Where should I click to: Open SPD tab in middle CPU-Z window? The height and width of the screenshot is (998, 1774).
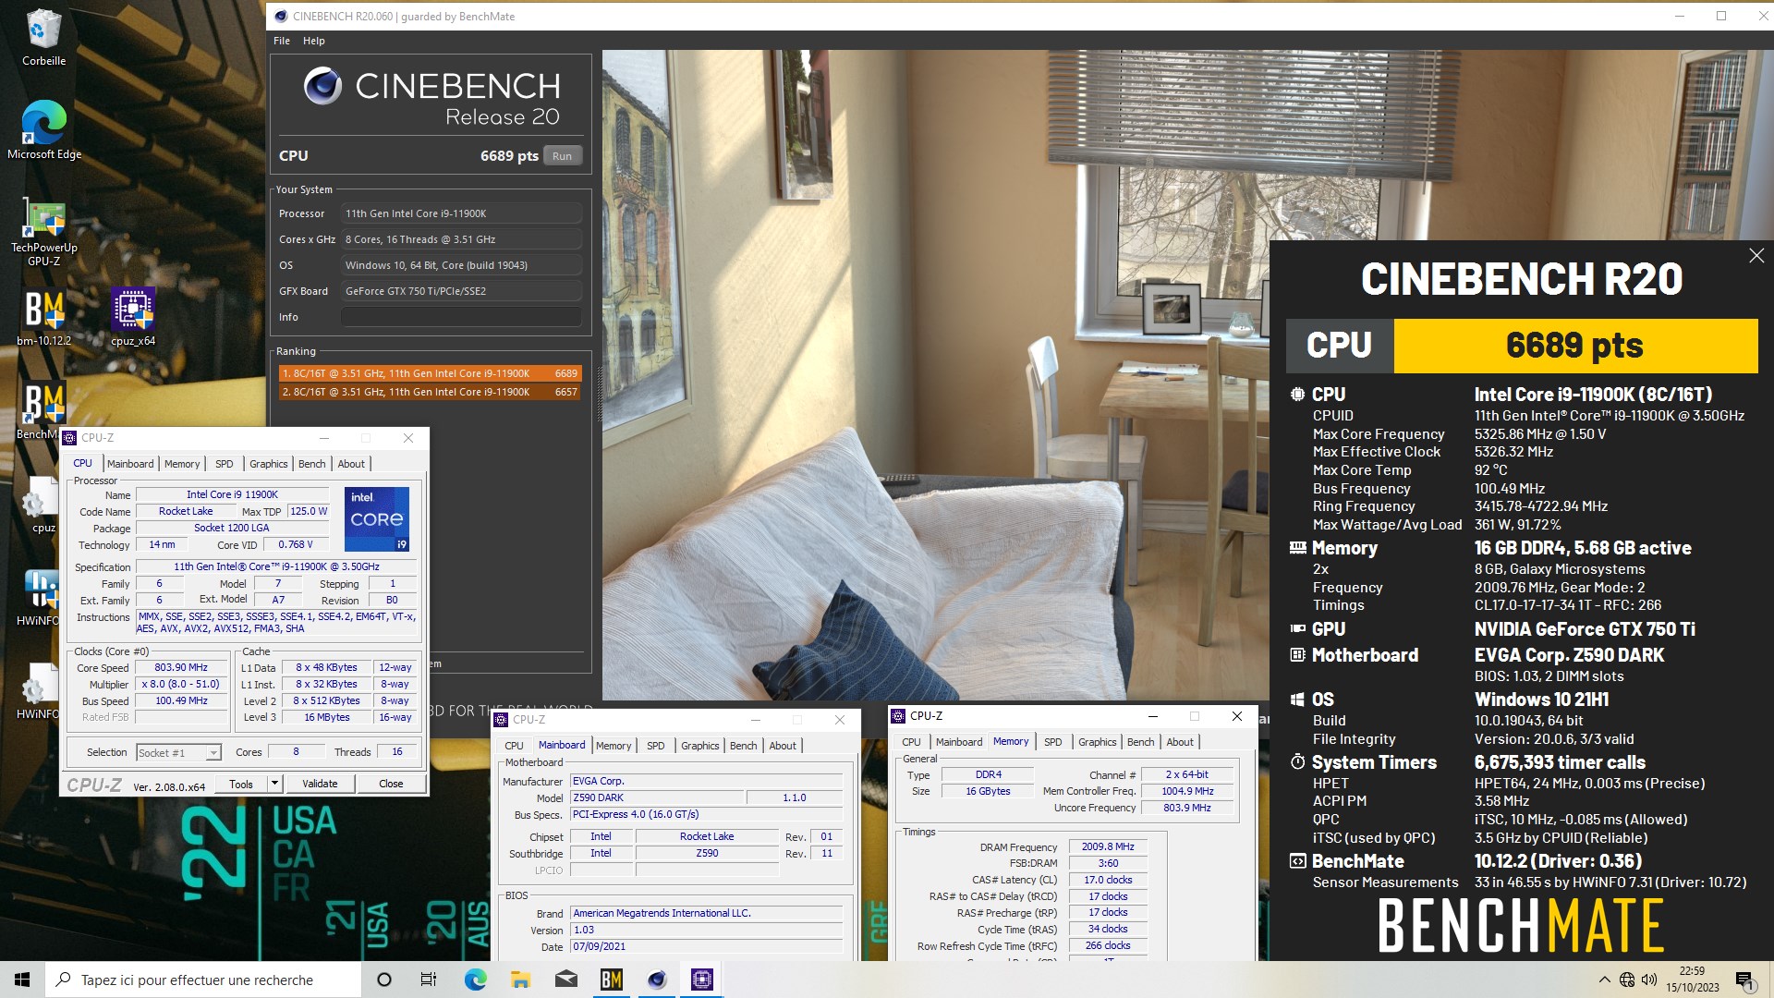tap(656, 746)
